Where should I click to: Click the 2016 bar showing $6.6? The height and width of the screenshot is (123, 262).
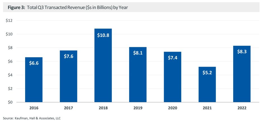pyautogui.click(x=34, y=80)
